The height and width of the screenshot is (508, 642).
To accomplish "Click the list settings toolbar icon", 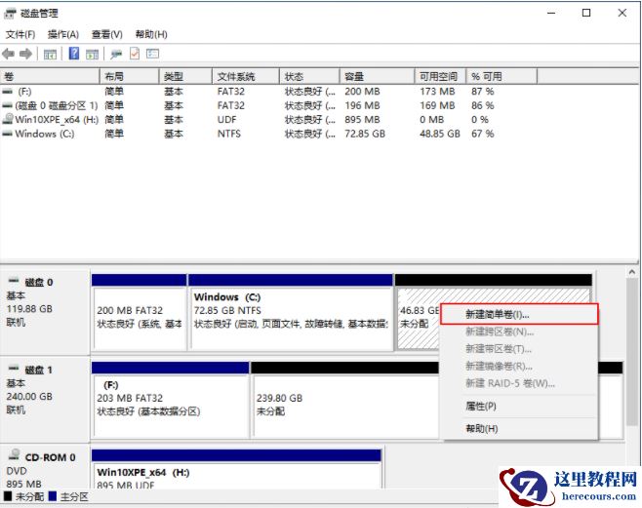I will pos(152,54).
